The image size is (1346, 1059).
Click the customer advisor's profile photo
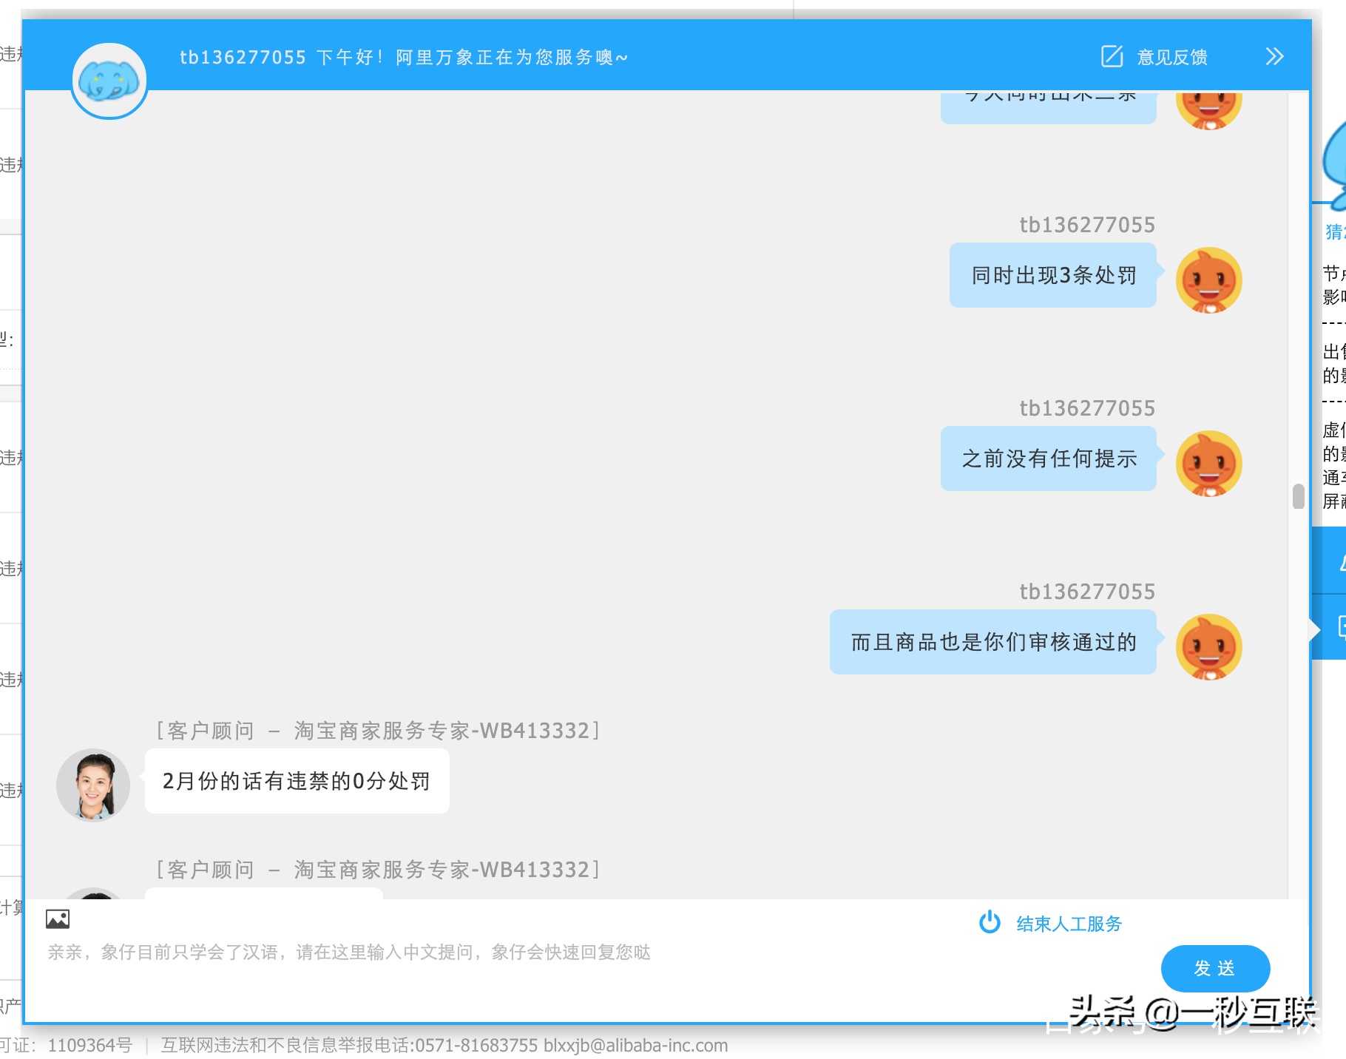[x=92, y=784]
